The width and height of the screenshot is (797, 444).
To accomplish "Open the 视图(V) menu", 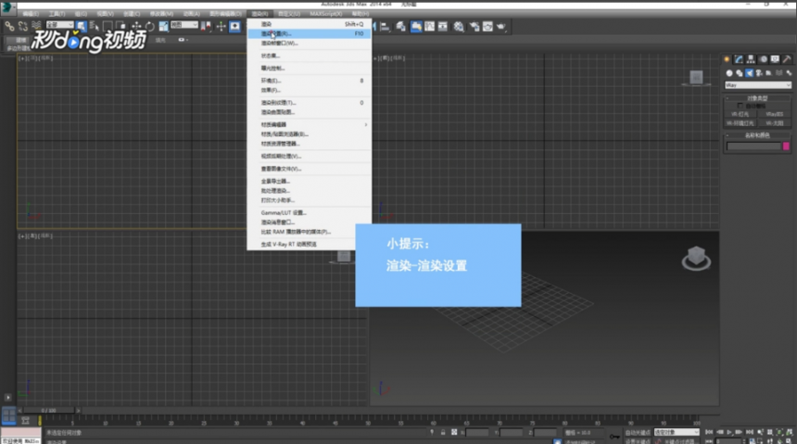I will [106, 14].
